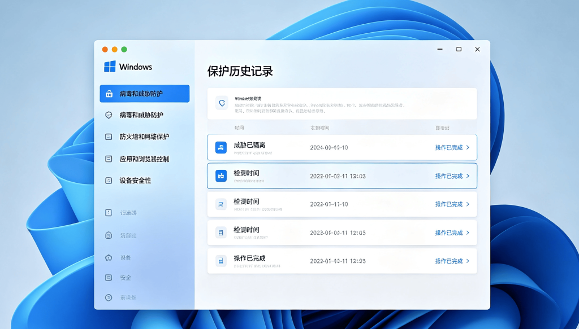Click the icon of the 12:05 检测时间 row
Screen dimensions: 579x329
click(221, 233)
